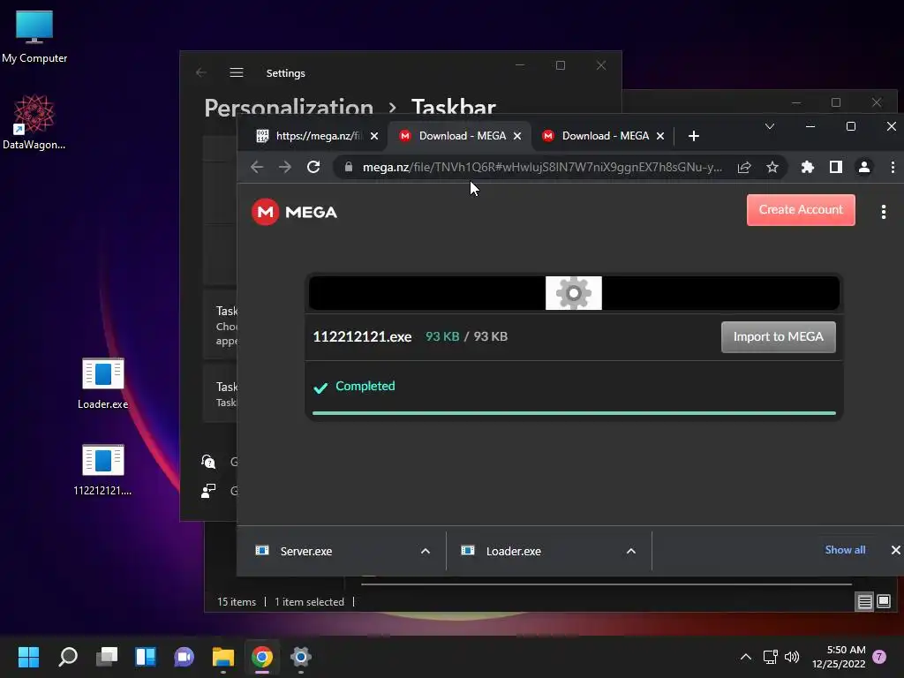Open a new Chrome tab

694,136
